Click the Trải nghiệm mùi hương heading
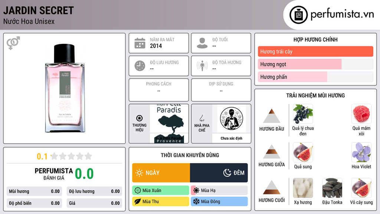Image resolution: width=380 pixels, height=214 pixels. point(315,95)
